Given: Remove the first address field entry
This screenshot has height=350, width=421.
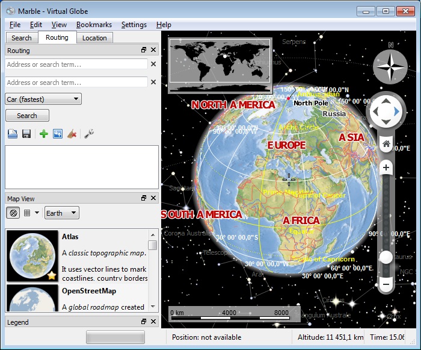Looking at the screenshot, I should (x=153, y=64).
